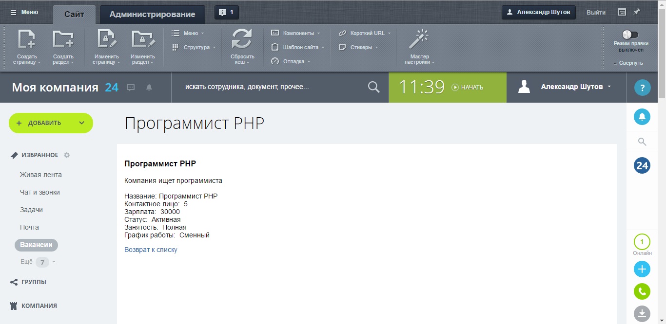Expand the Изменить страницу dropdown arrow
The height and width of the screenshot is (324, 666).
(118, 63)
